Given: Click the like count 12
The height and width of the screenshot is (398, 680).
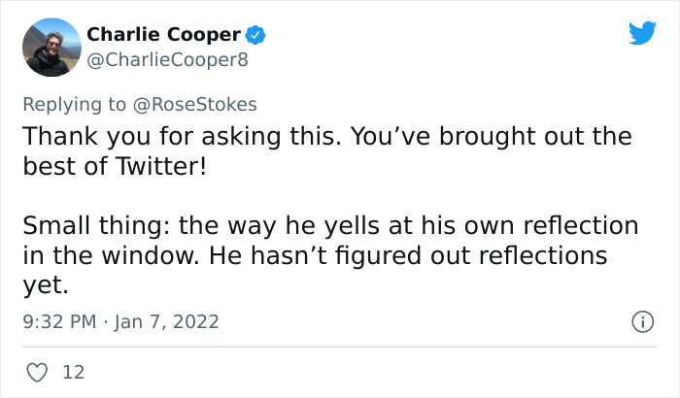Looking at the screenshot, I should pyautogui.click(x=72, y=371).
